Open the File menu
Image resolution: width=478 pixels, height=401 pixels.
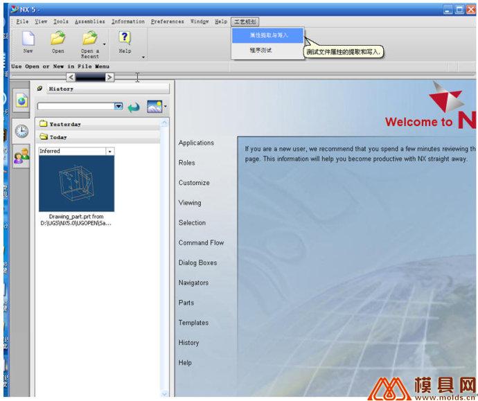[22, 21]
